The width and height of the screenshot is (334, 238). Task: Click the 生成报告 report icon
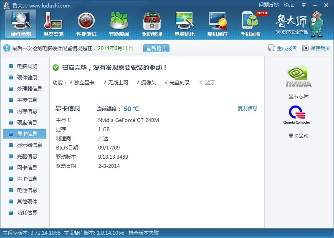pos(272,48)
